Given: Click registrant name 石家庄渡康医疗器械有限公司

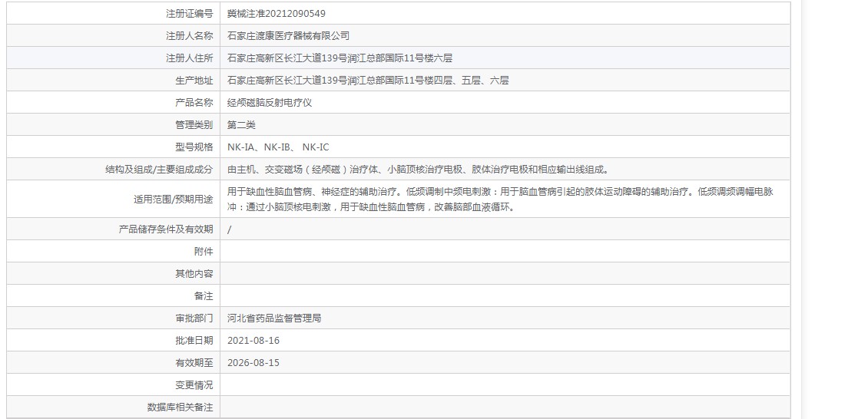Looking at the screenshot, I should (x=288, y=35).
